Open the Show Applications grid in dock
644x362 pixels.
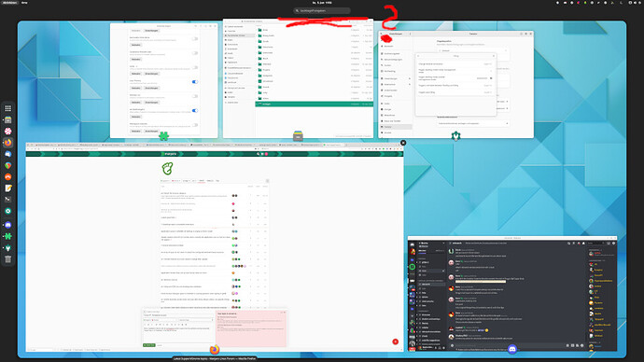tap(7, 108)
